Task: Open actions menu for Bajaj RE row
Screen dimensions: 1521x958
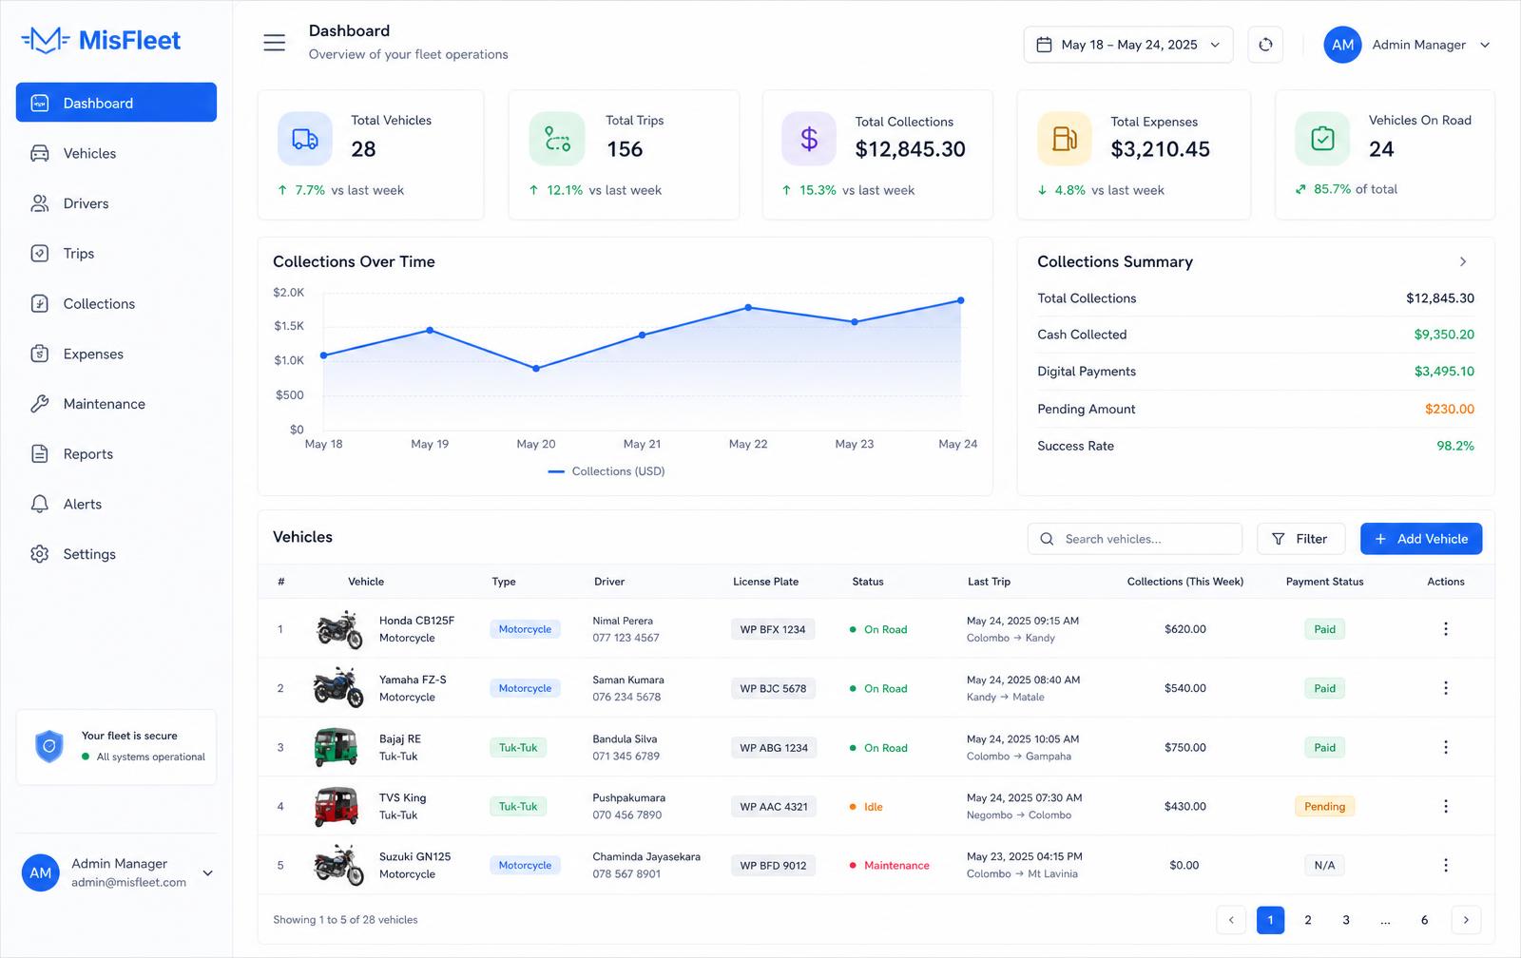Action: (1446, 747)
